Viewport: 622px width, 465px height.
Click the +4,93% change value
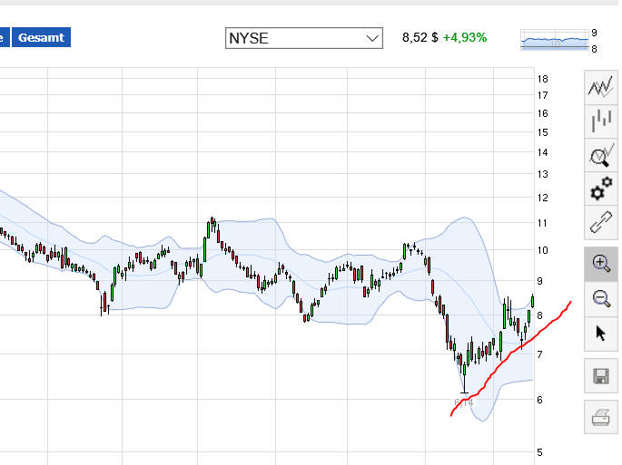coord(465,38)
